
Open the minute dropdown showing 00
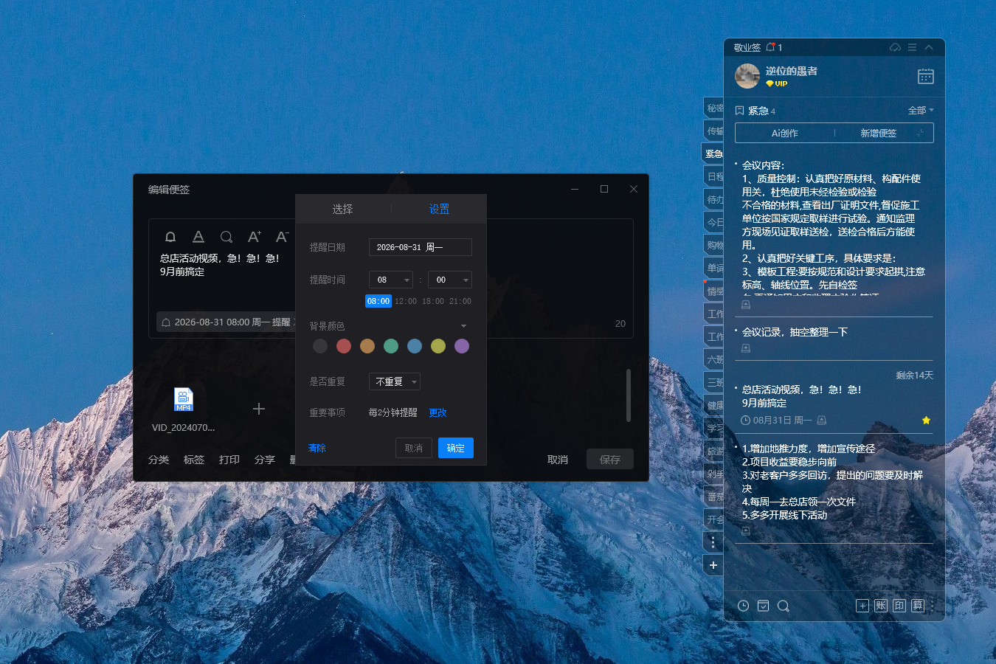coord(450,280)
